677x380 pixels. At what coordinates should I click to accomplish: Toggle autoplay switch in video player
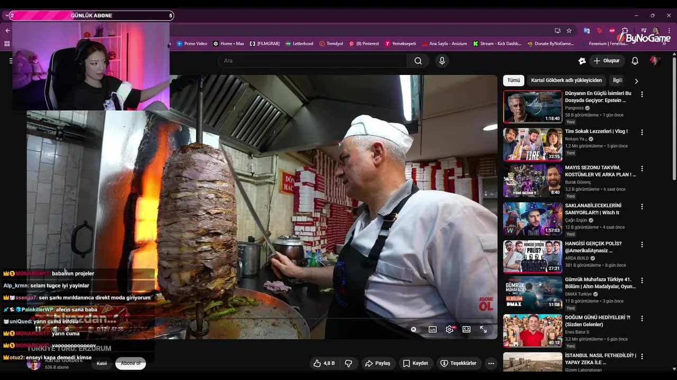click(x=414, y=329)
